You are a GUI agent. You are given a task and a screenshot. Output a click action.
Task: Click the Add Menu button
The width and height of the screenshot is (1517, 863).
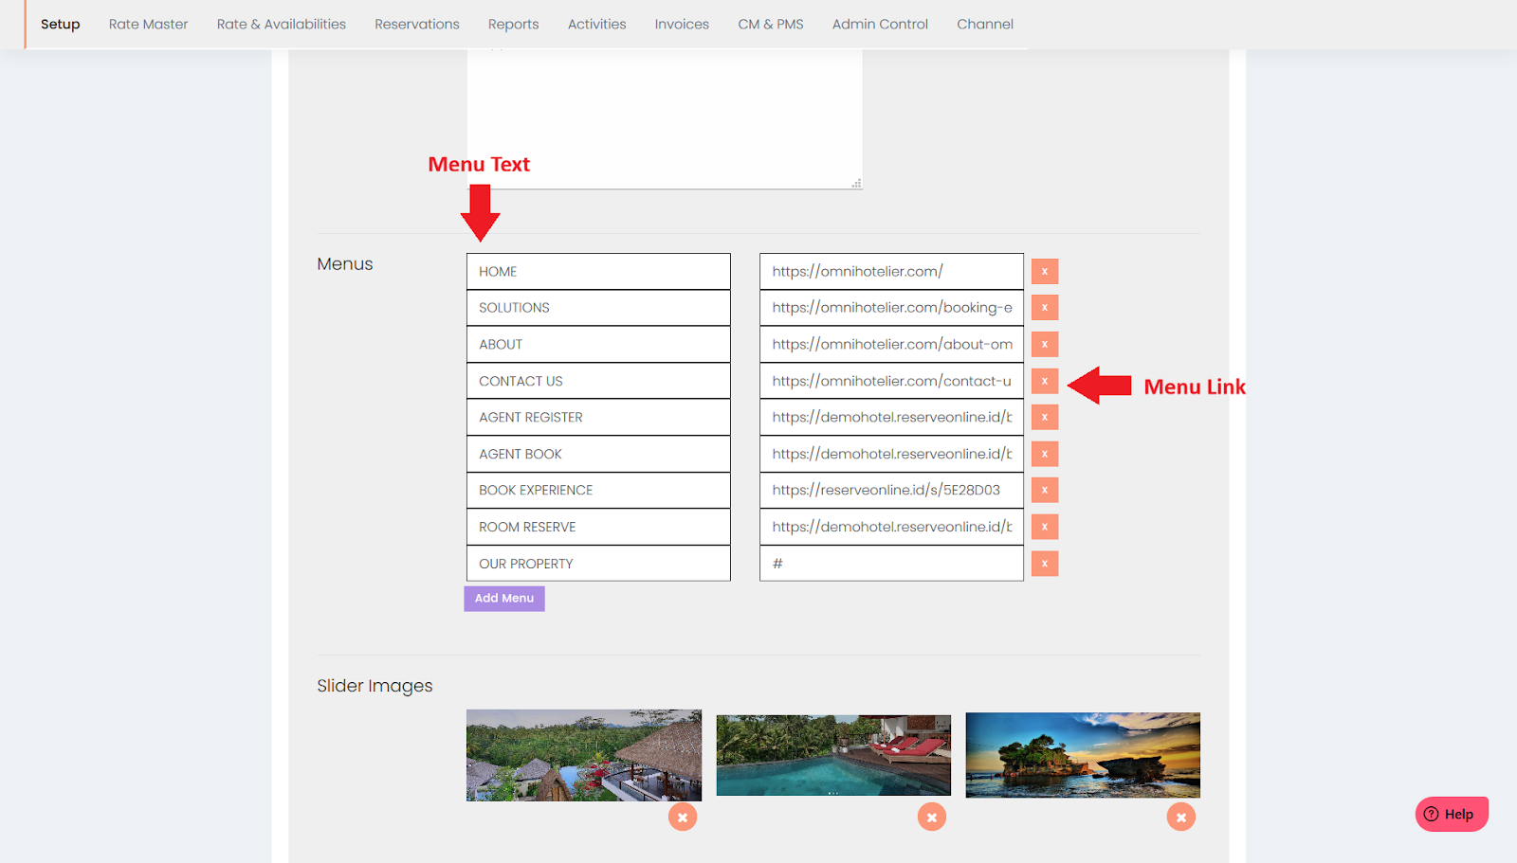[504, 599]
